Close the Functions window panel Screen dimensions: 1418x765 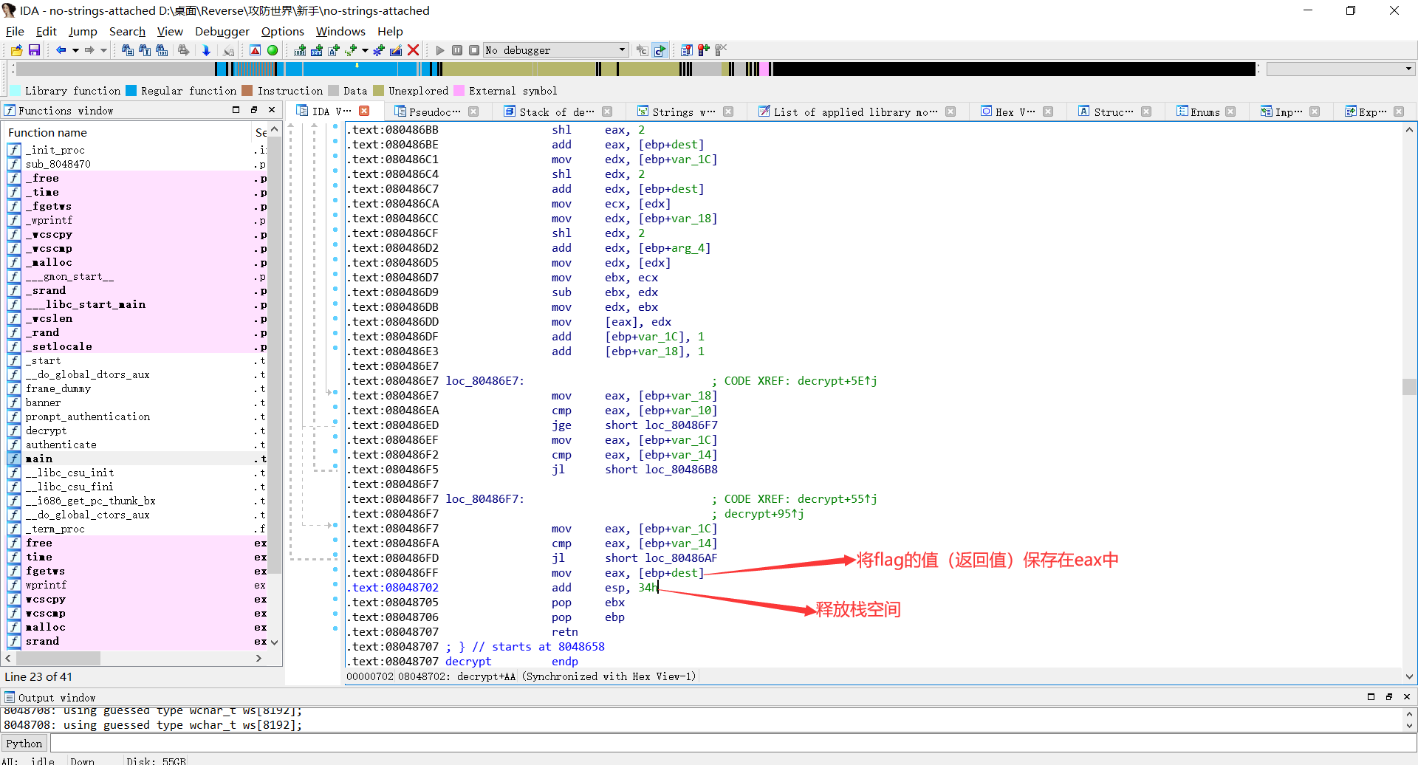(x=272, y=110)
